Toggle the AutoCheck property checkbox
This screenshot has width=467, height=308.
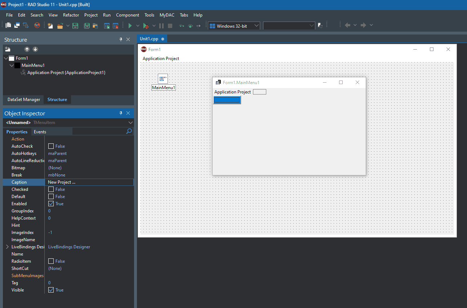pyautogui.click(x=51, y=146)
